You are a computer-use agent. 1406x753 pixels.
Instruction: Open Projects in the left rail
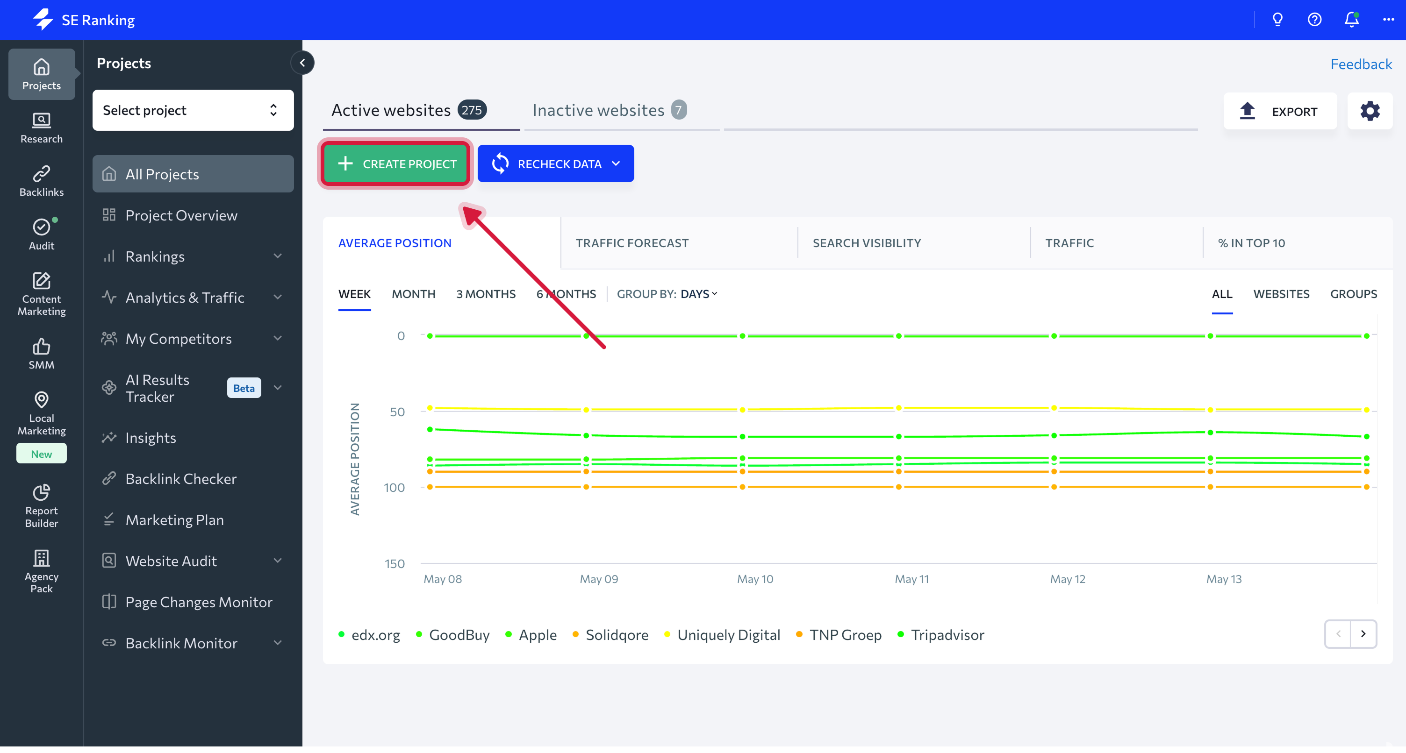point(42,74)
